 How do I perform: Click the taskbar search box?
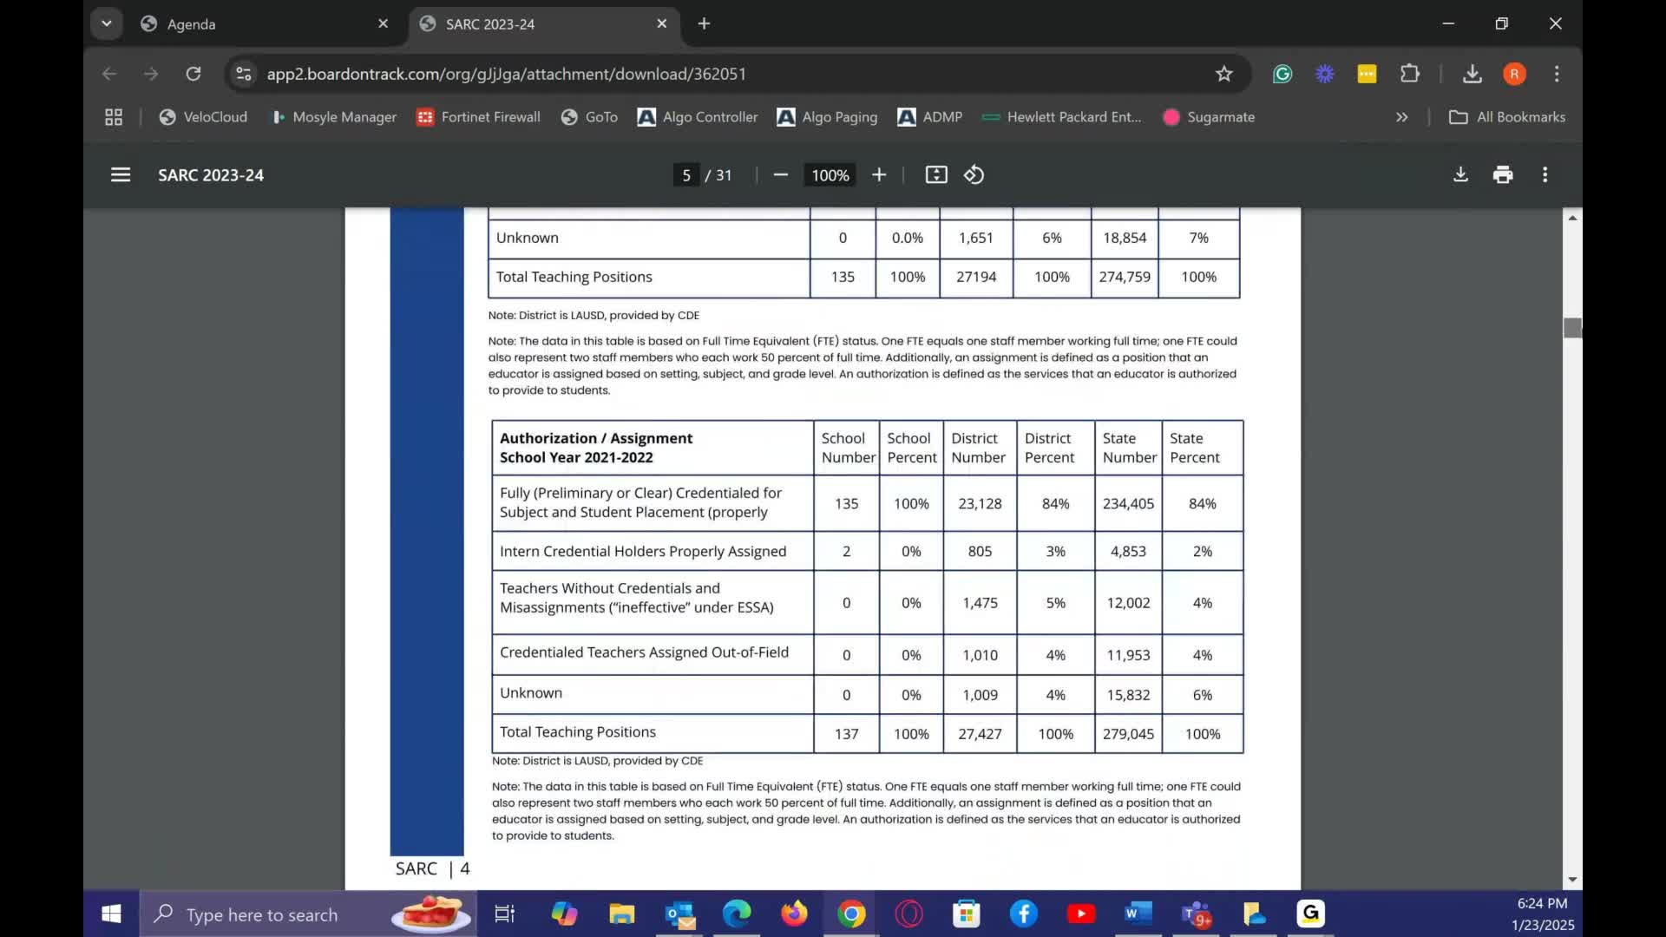click(x=308, y=914)
